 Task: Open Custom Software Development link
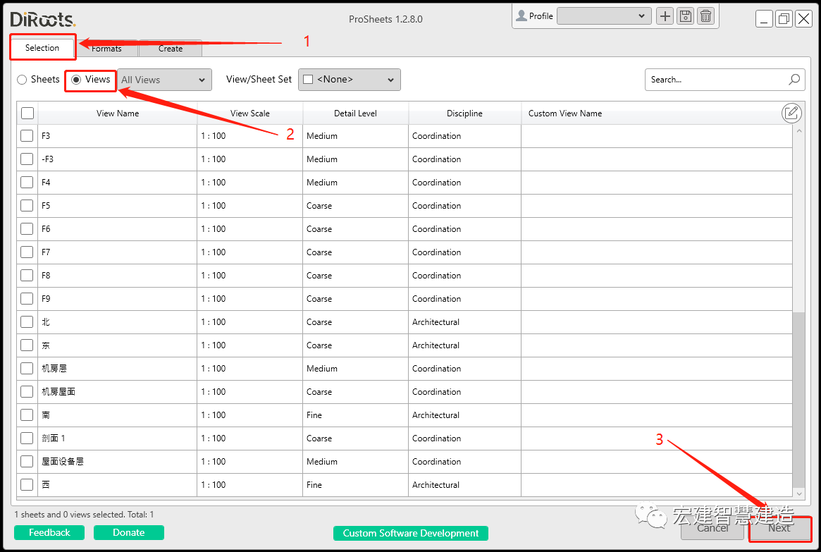410,533
